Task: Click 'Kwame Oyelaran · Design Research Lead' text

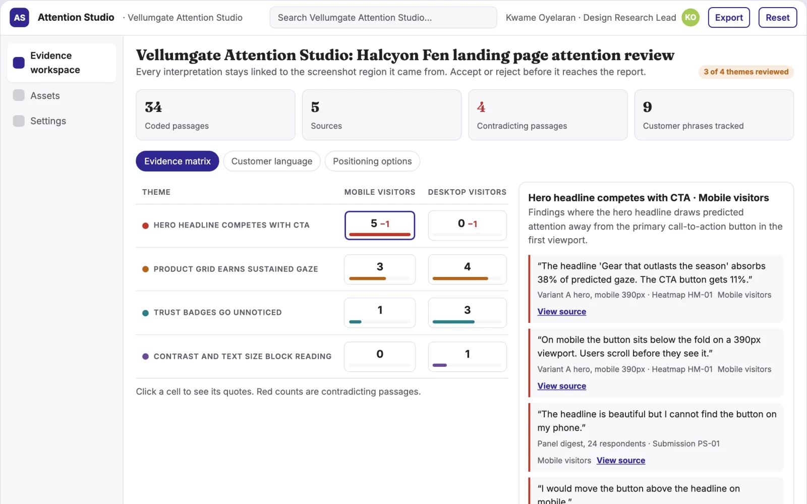Action: 591,18
